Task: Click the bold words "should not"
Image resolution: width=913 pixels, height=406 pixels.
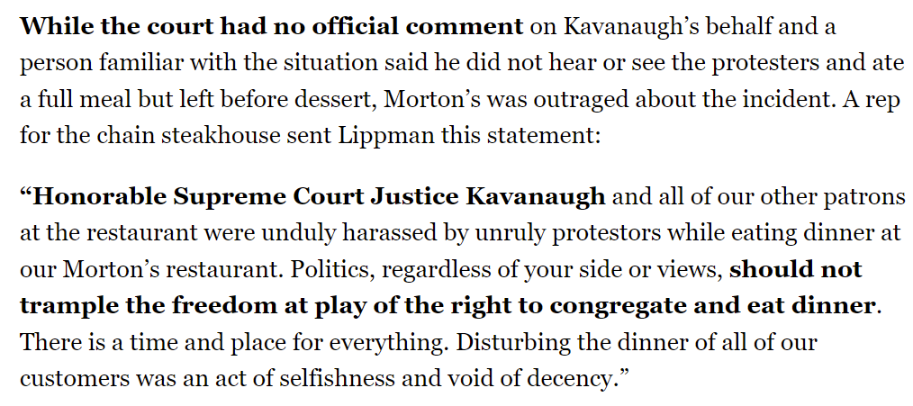Action: [x=795, y=270]
